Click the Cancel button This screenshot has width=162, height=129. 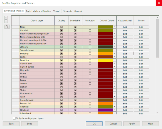point(113,124)
